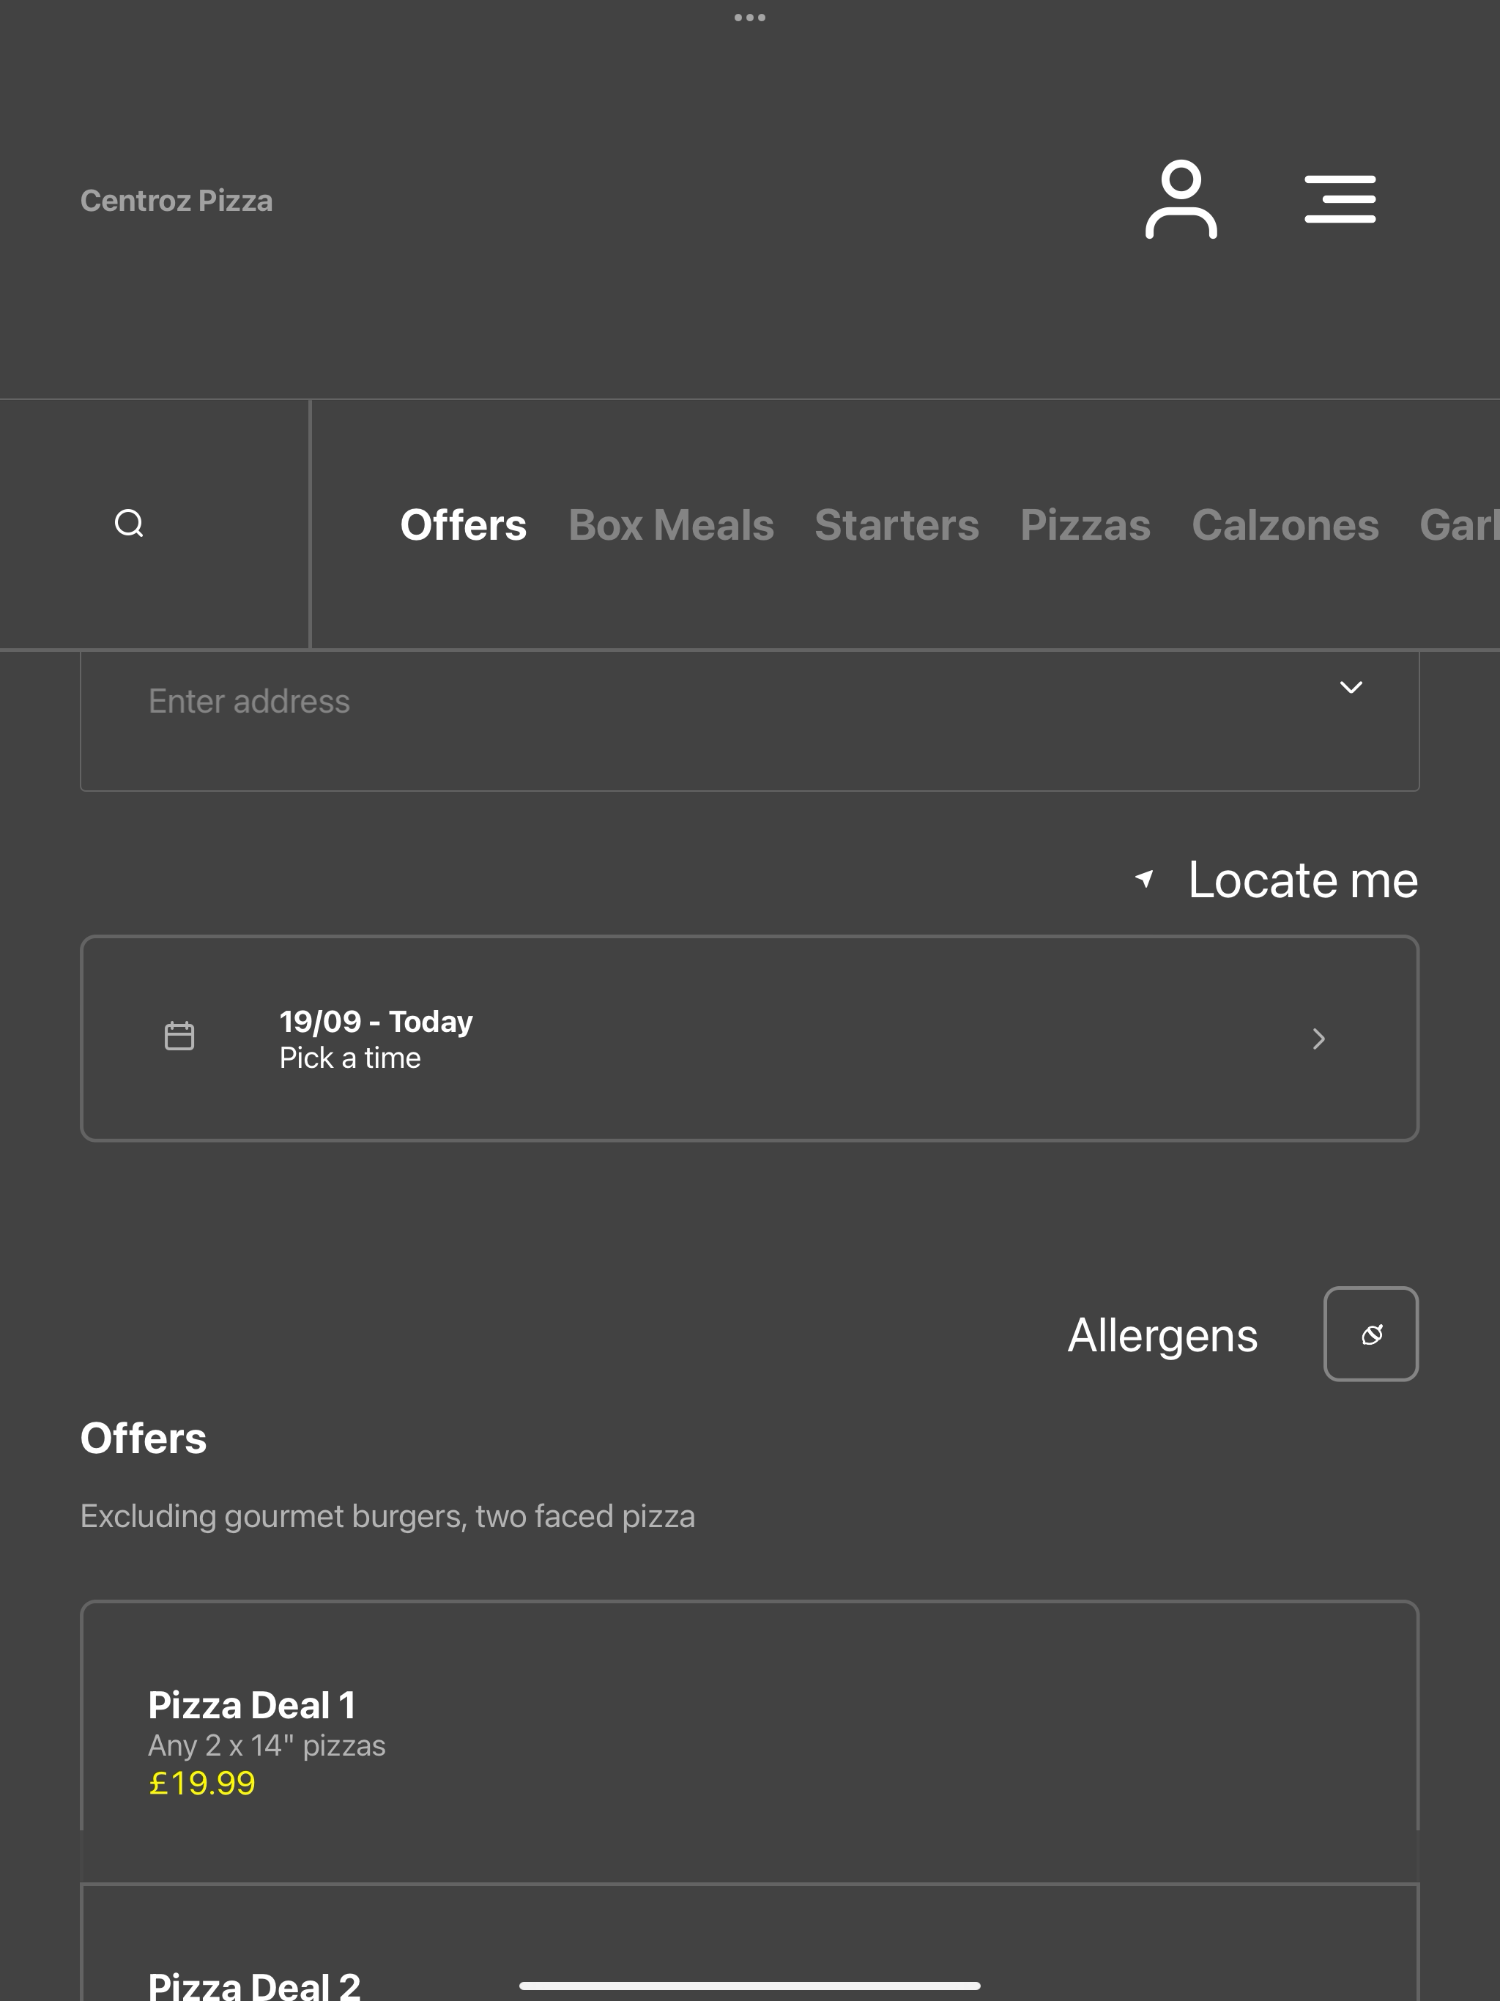This screenshot has height=2001, width=1500.
Task: Expand the Enter address dropdown chevron
Action: [x=1351, y=688]
